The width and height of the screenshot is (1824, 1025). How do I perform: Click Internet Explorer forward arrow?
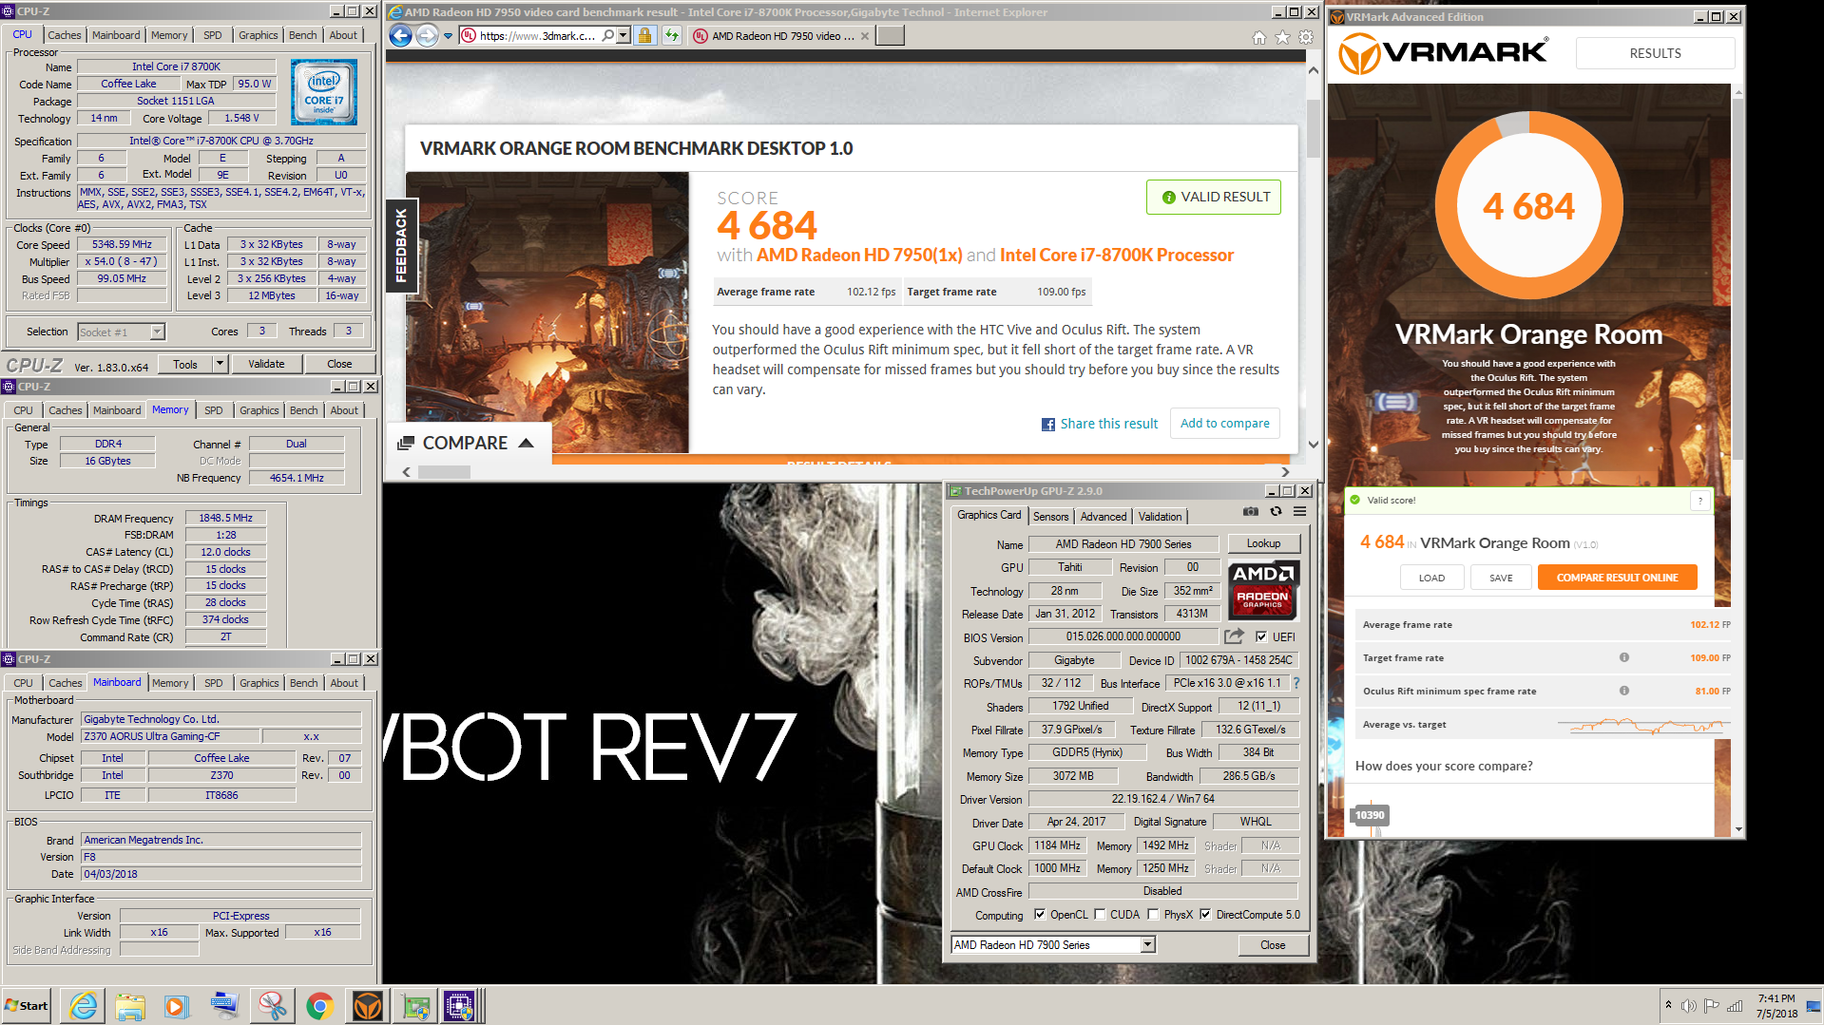tap(428, 36)
